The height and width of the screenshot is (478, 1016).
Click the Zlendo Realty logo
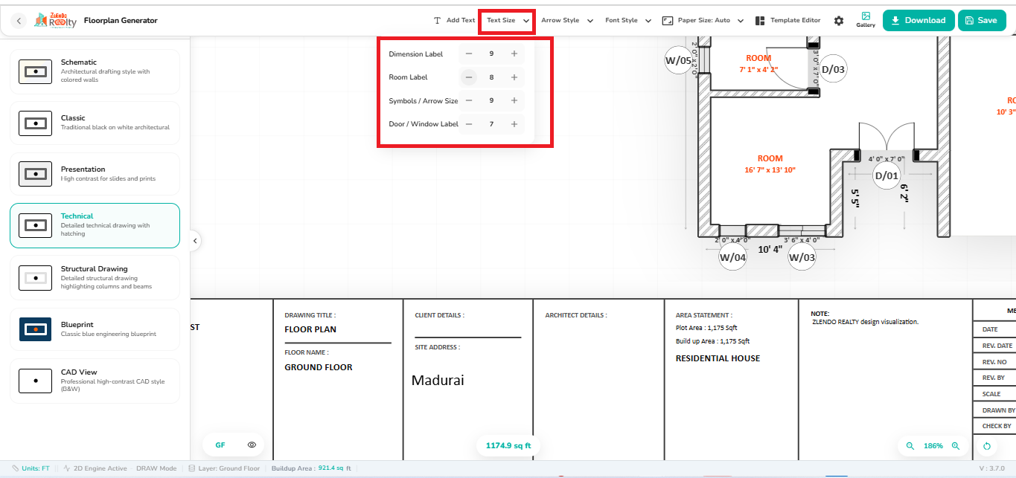pos(55,20)
